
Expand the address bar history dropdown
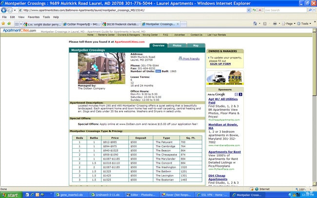pos(249,10)
